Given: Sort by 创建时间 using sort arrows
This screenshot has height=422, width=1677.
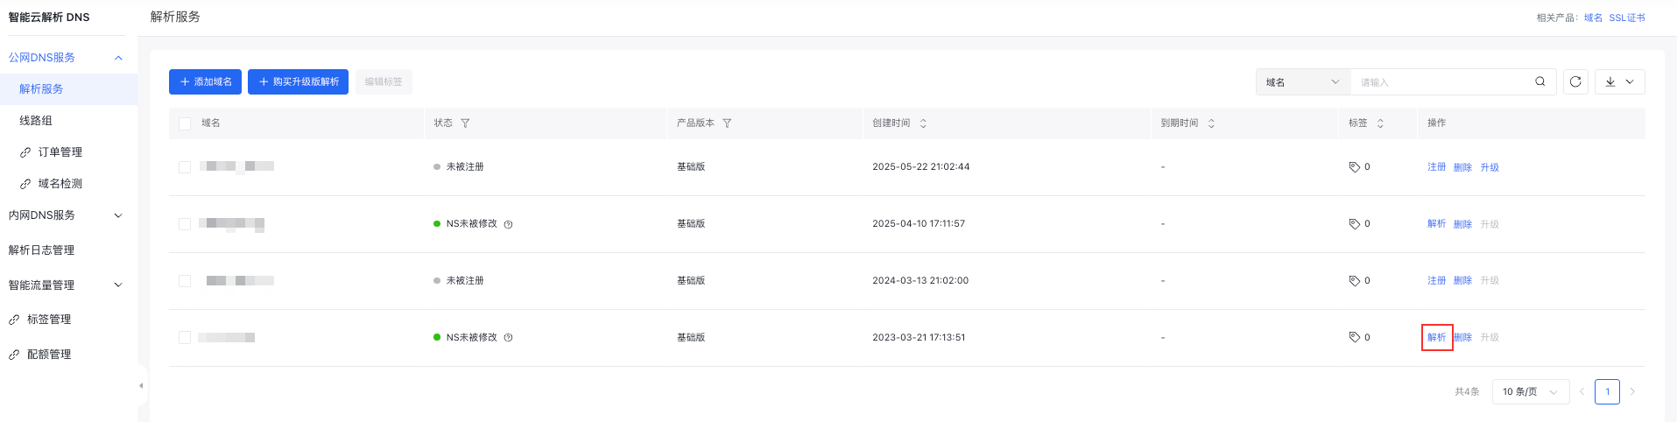Looking at the screenshot, I should [923, 123].
